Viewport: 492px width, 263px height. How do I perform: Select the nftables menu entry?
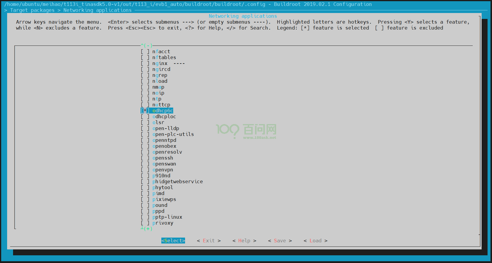[x=164, y=57]
